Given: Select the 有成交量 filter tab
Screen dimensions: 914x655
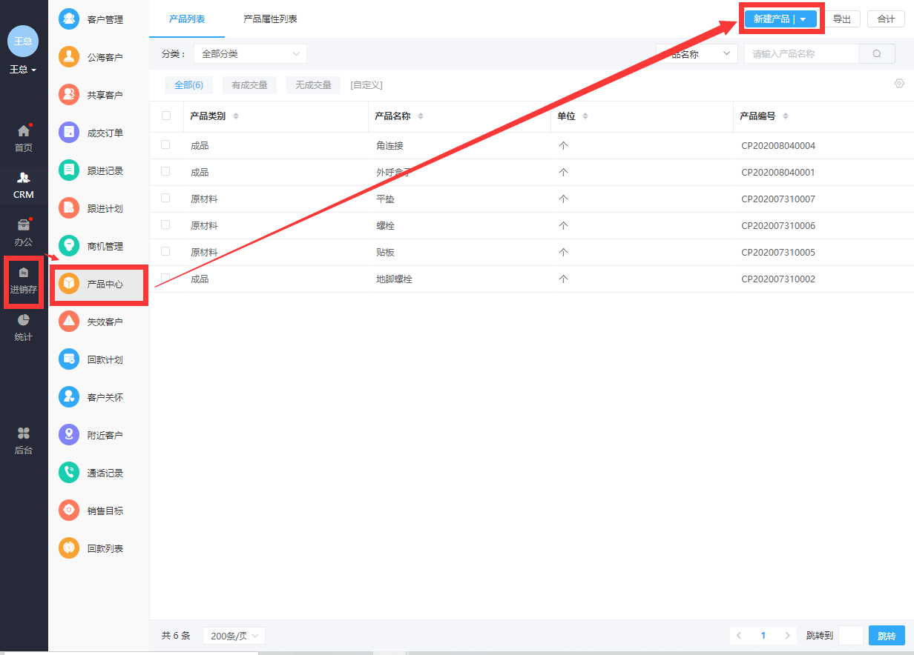Looking at the screenshot, I should tap(249, 85).
